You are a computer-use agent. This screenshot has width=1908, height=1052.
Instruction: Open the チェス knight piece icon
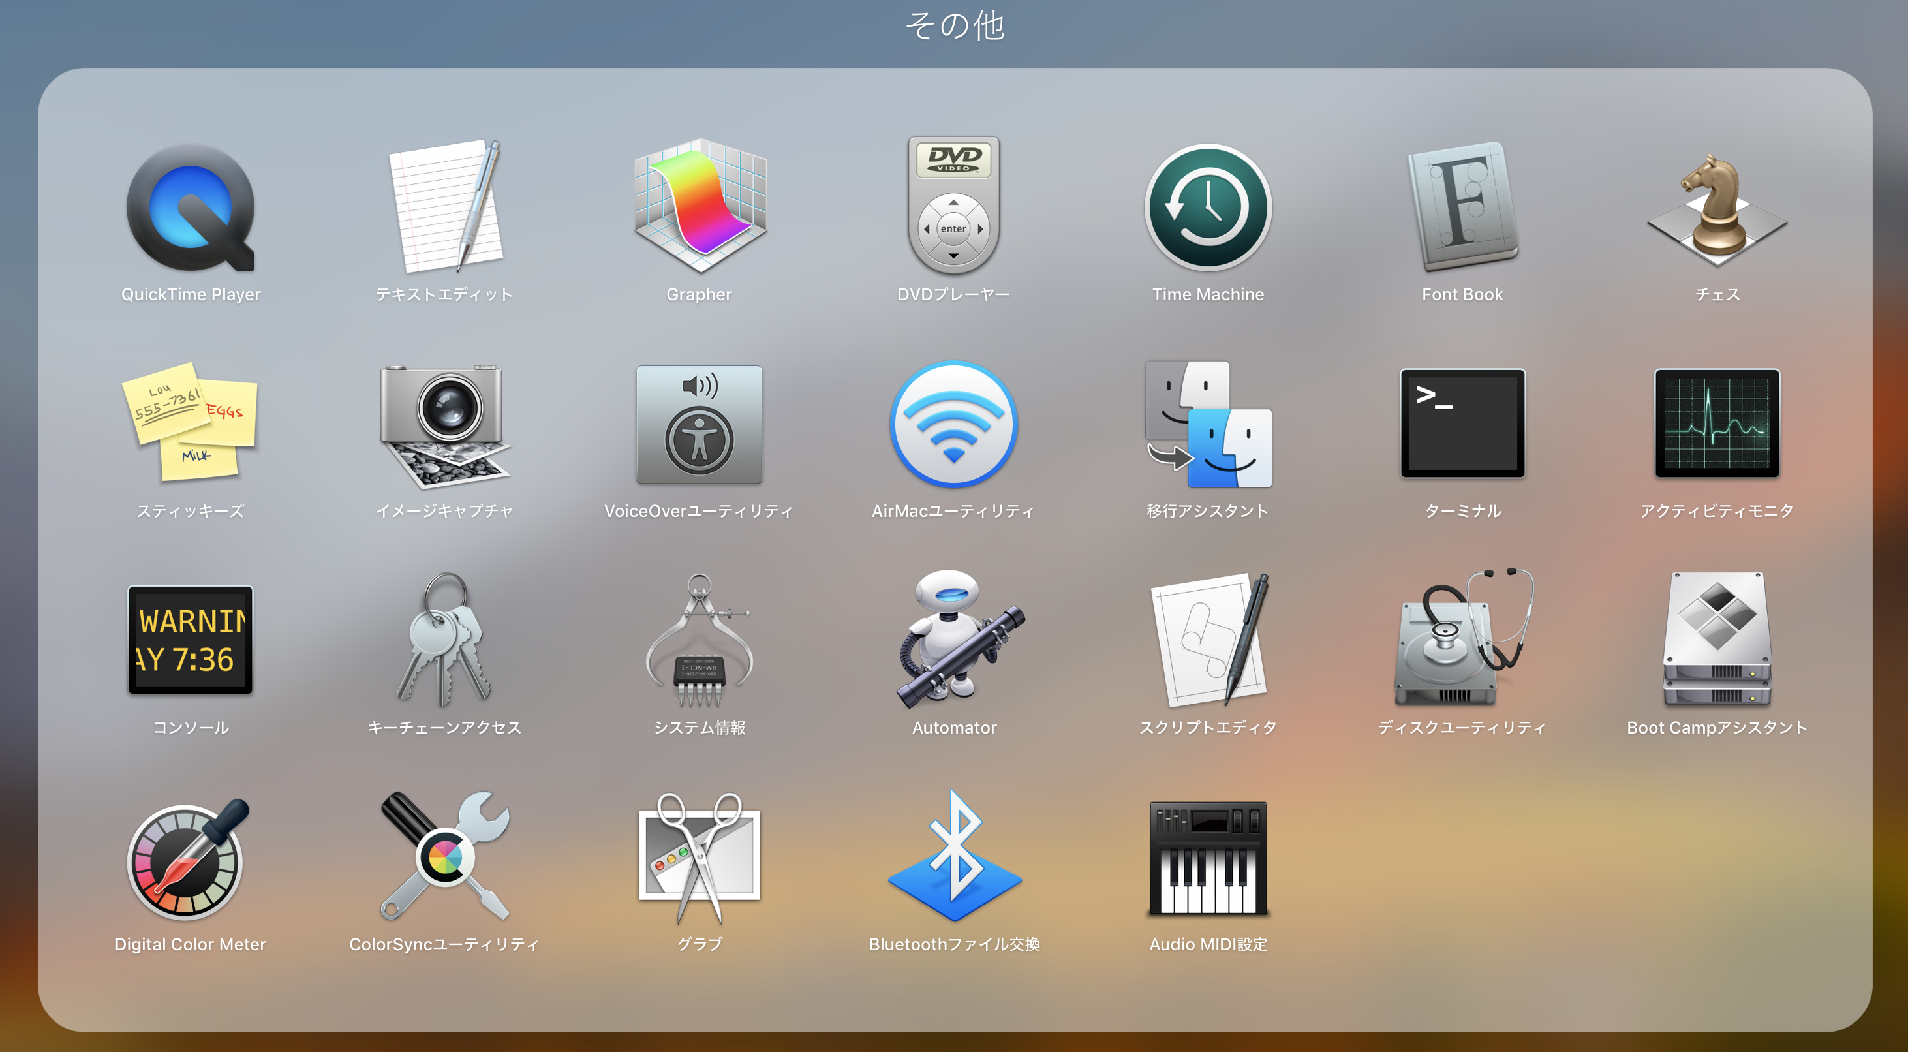(x=1717, y=209)
